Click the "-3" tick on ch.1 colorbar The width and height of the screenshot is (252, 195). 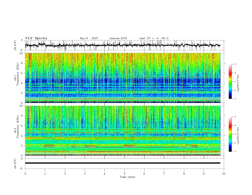click(x=234, y=64)
